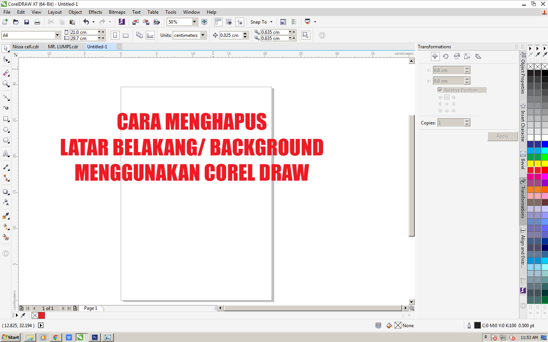Open the Bitmaps menu
The image size is (548, 342).
point(117,12)
